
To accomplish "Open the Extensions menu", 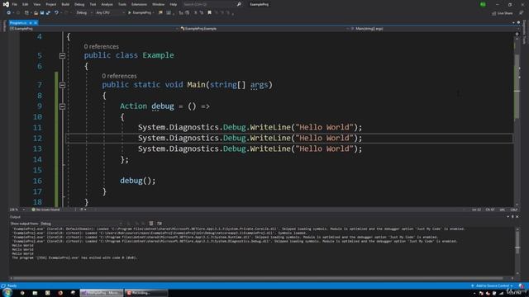I will 139,4.
